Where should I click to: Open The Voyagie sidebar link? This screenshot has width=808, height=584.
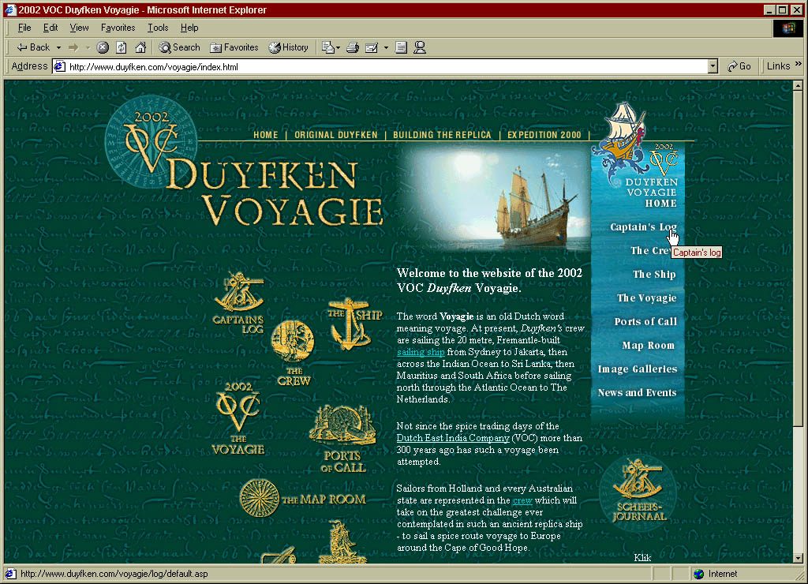[647, 298]
